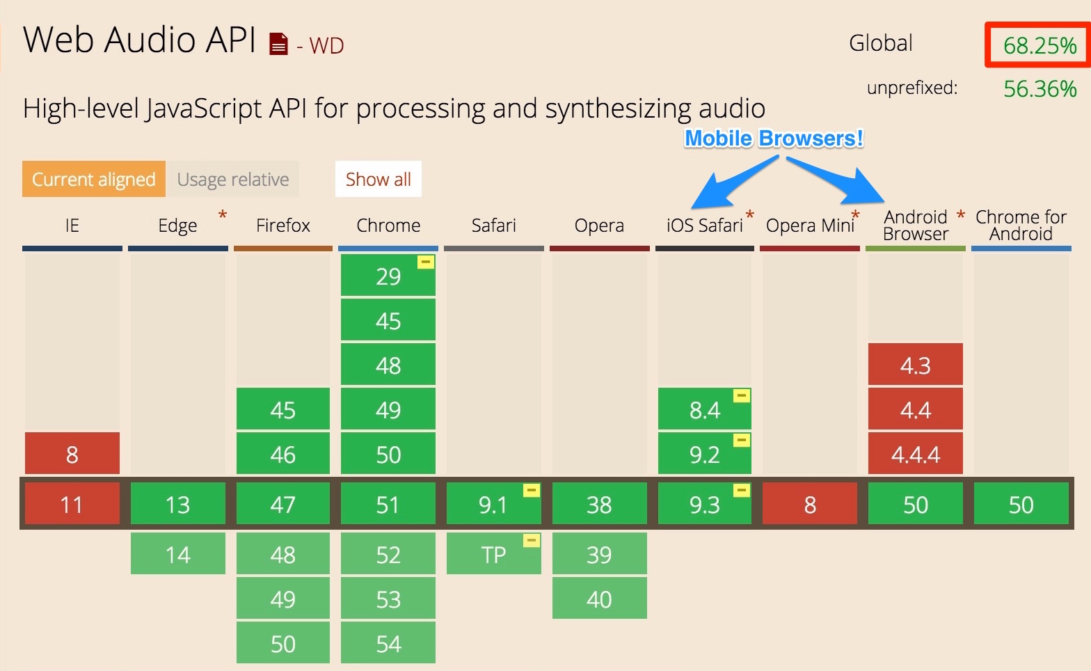Click the Safari column header
The width and height of the screenshot is (1091, 671).
493,226
